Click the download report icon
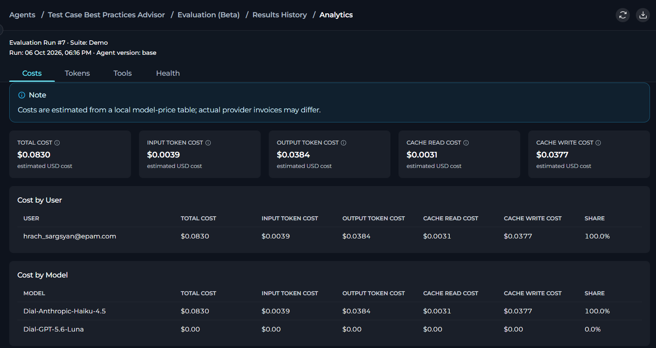 click(x=643, y=15)
